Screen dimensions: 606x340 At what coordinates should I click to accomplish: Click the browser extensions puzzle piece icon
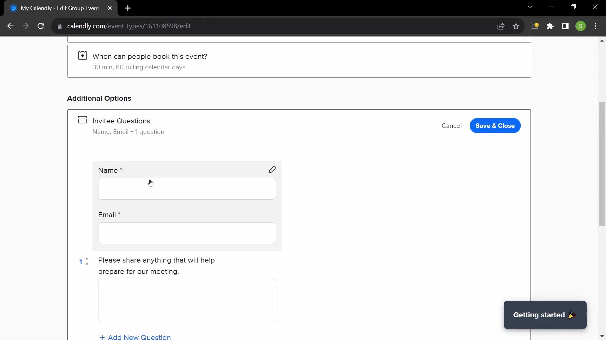[x=550, y=26]
